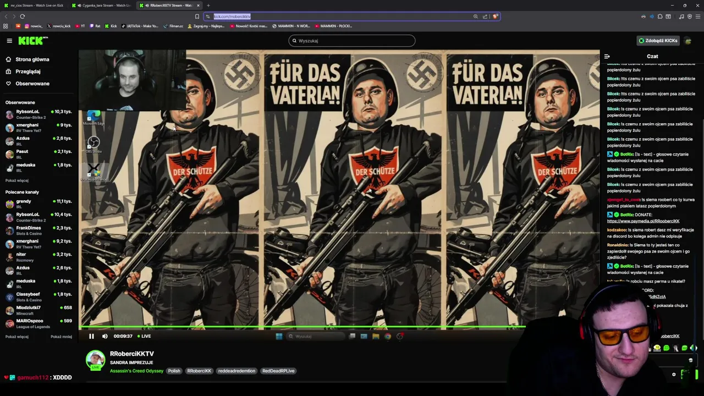This screenshot has width=704, height=396.
Task: Open the Kick hamburger menu
Action: click(9, 41)
